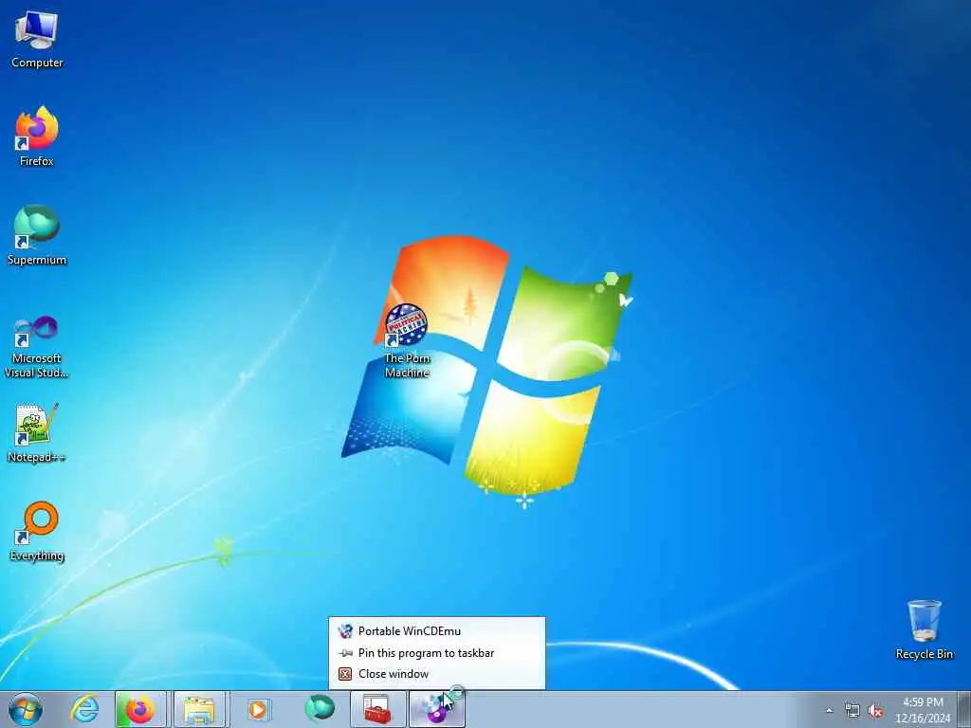Viewport: 971px width, 728px height.
Task: Choose Close window in jump list
Action: 437,674
